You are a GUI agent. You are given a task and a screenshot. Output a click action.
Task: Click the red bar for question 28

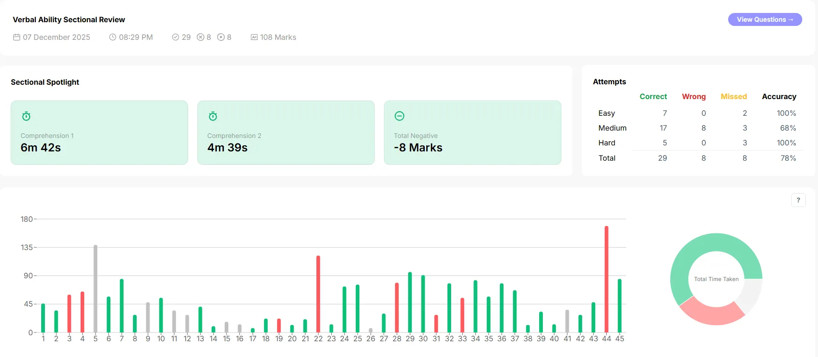pos(397,307)
